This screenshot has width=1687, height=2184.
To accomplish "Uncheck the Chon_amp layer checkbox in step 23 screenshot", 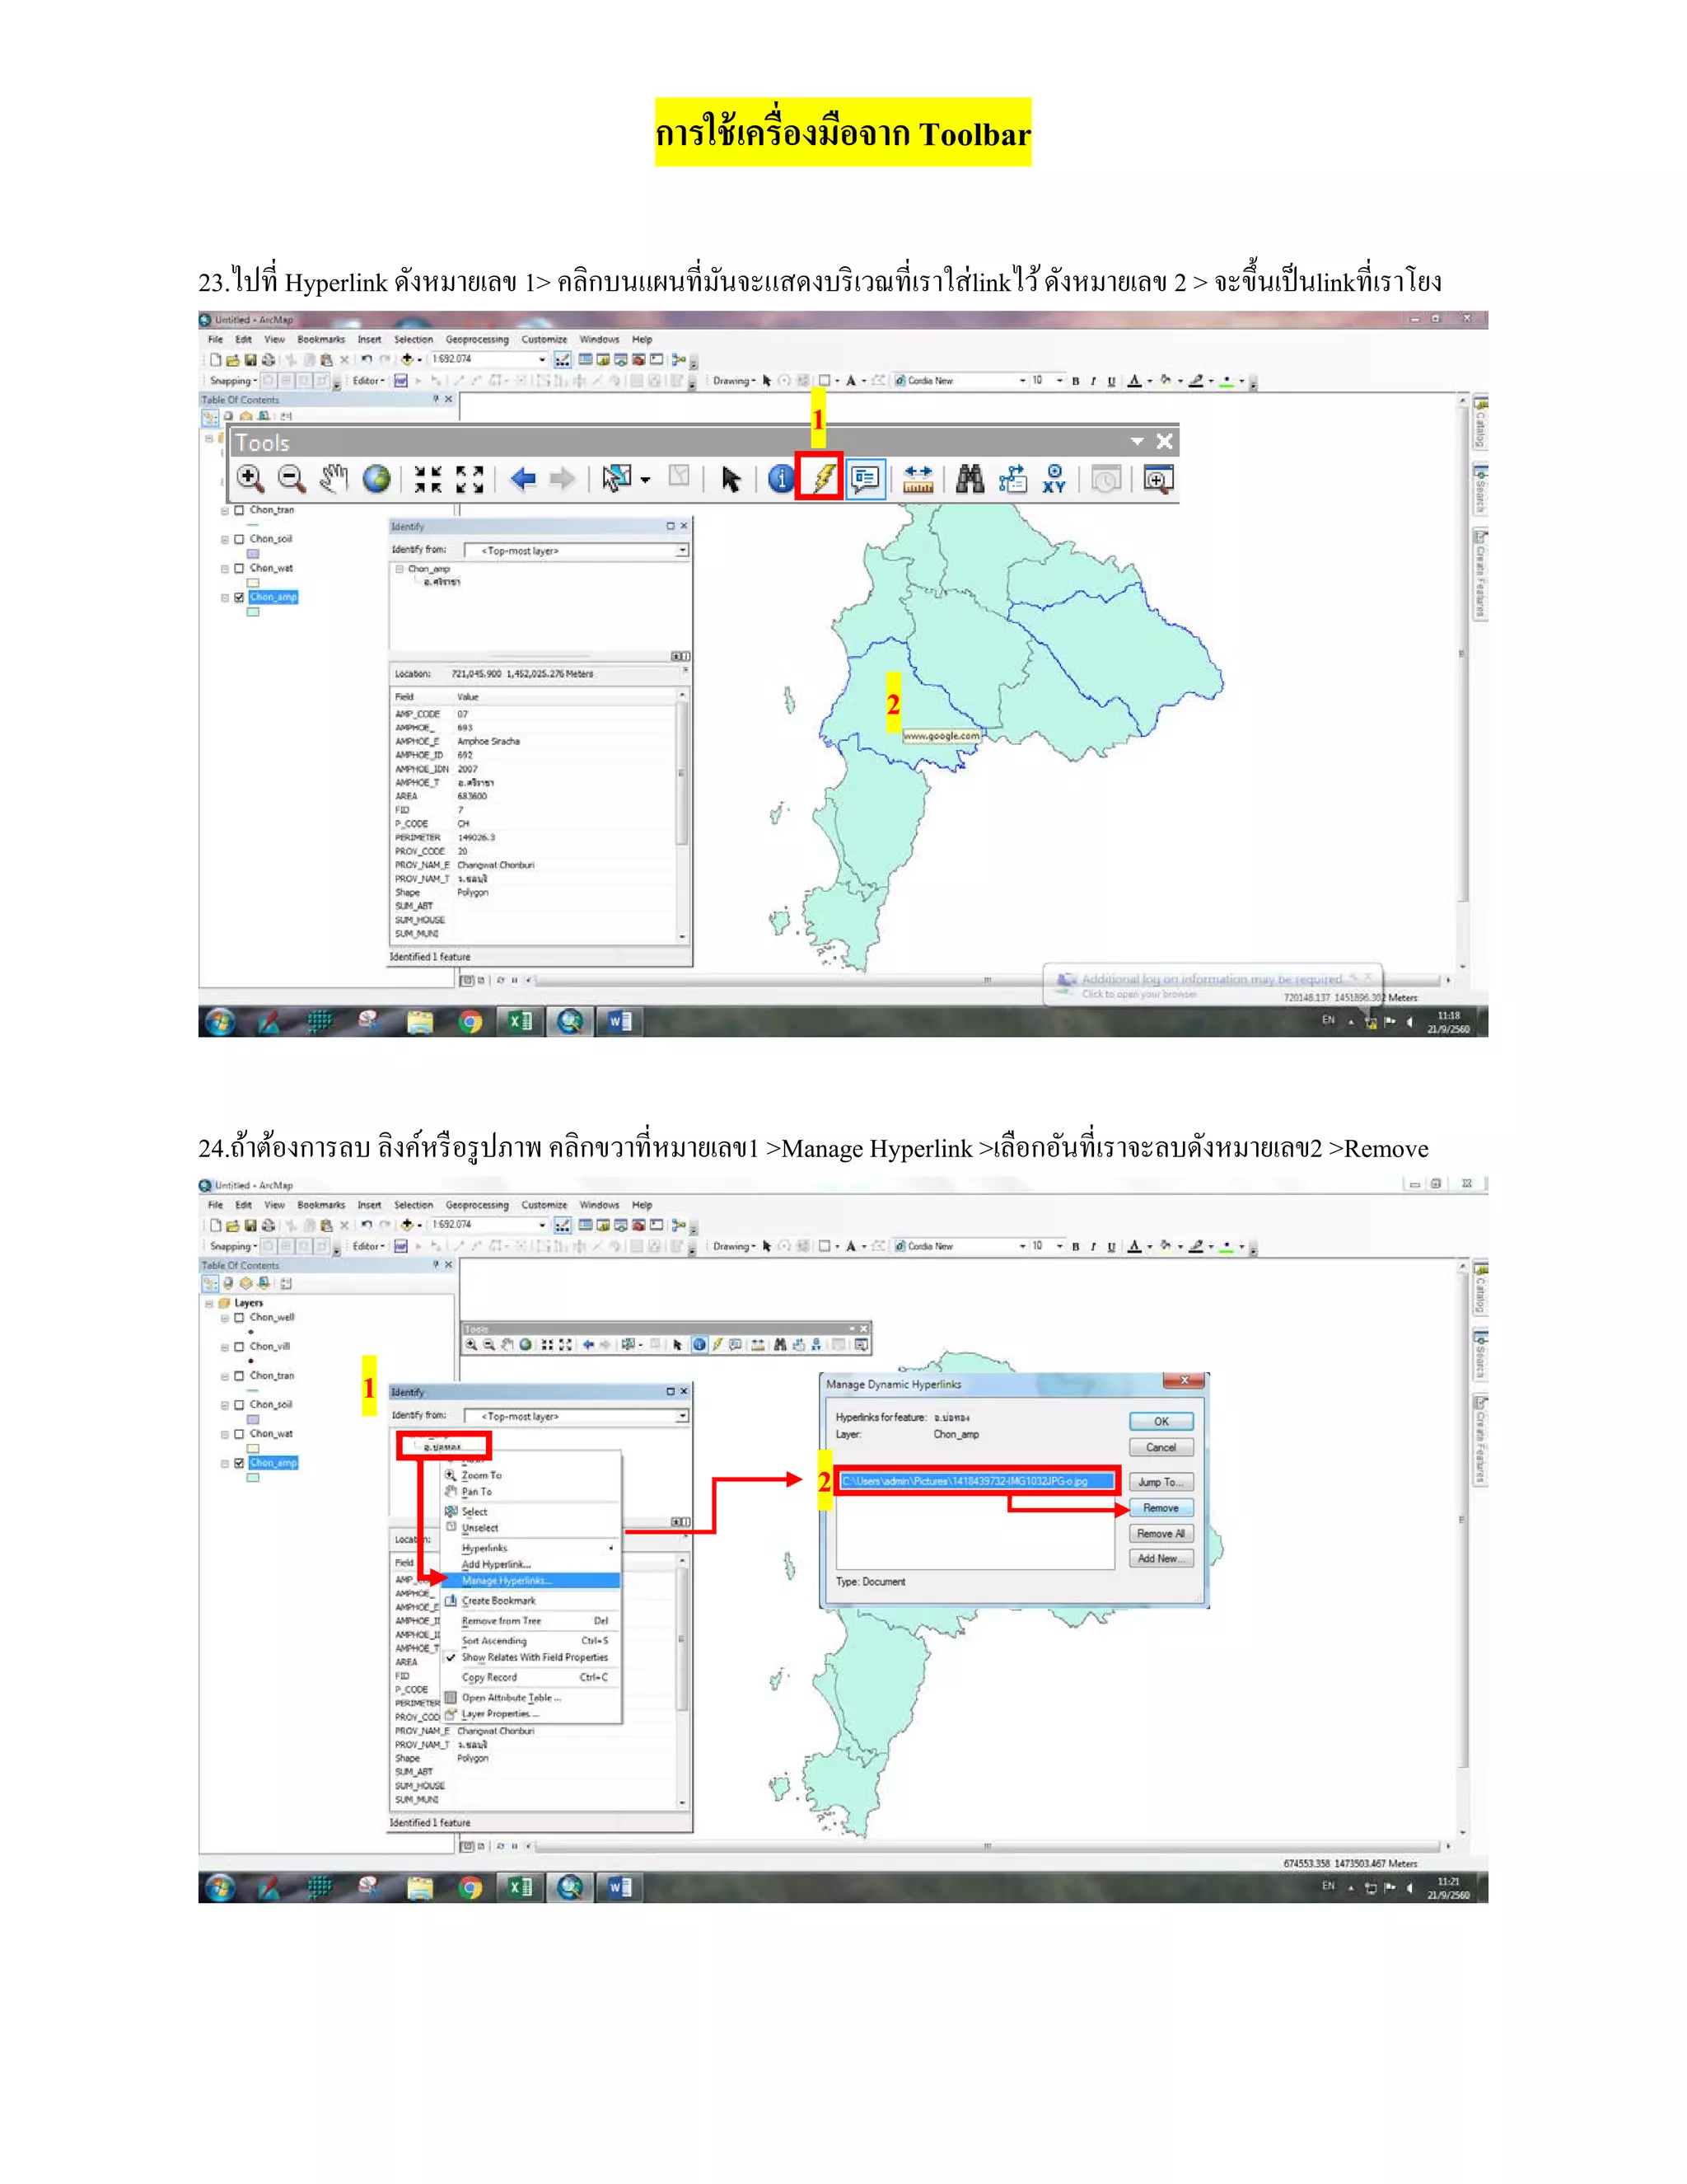I will 239,597.
